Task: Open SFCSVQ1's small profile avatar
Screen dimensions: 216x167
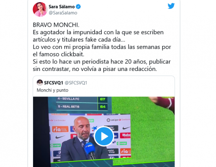Action: point(40,83)
